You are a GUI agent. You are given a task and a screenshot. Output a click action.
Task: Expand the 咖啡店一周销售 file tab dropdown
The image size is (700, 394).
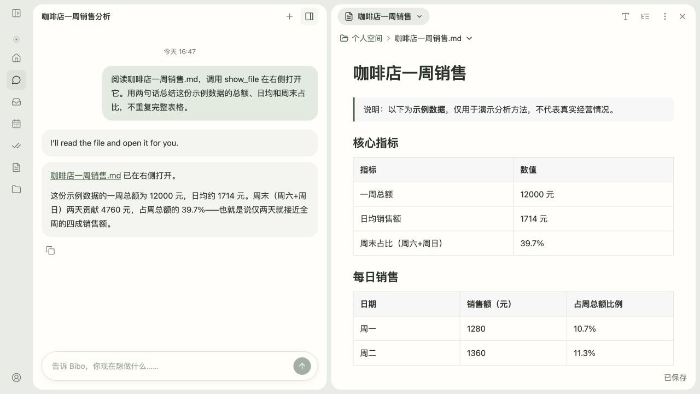(419, 16)
